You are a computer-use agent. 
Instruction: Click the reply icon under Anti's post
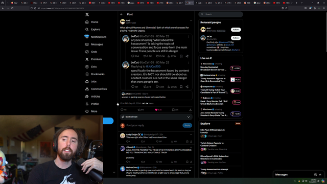pyautogui.click(x=122, y=110)
